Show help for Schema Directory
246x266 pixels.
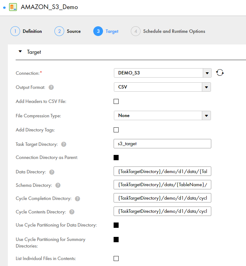[58, 185]
